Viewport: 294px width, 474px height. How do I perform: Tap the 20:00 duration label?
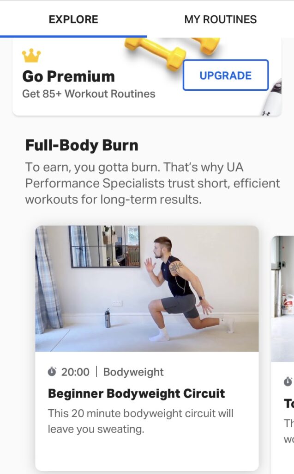pyautogui.click(x=75, y=372)
